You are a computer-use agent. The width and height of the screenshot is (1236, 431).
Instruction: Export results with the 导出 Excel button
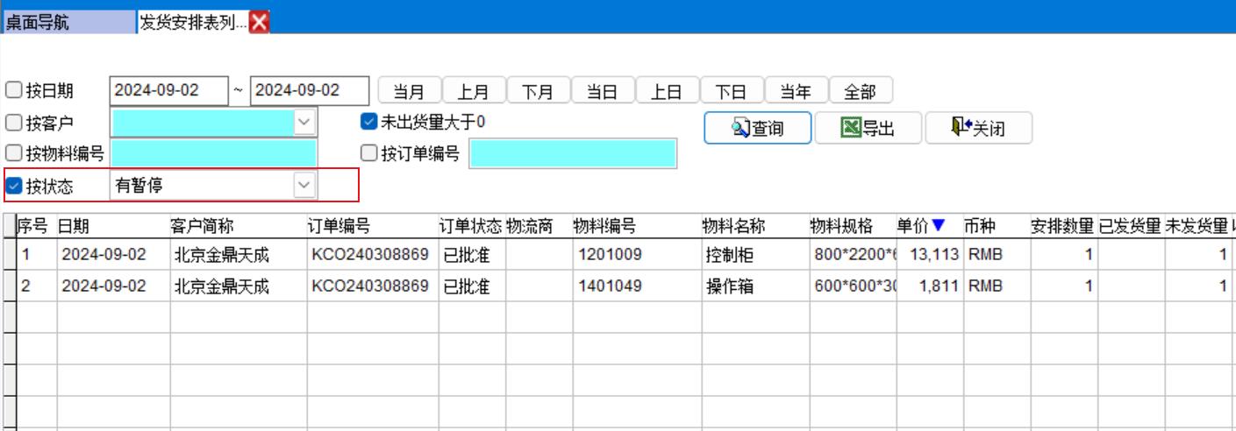pyautogui.click(x=868, y=129)
